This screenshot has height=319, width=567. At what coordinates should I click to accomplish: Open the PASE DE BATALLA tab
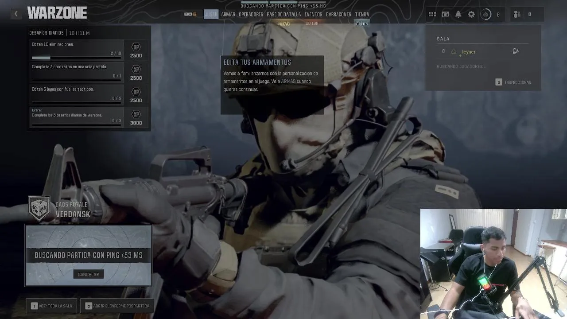click(283, 14)
